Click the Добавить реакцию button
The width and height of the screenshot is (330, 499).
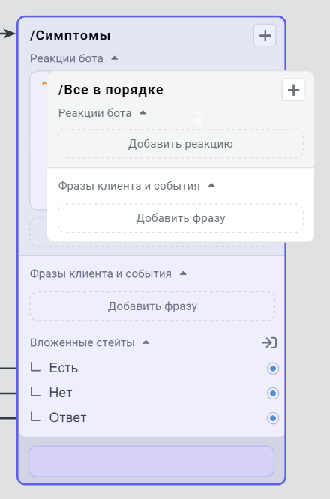pyautogui.click(x=181, y=144)
